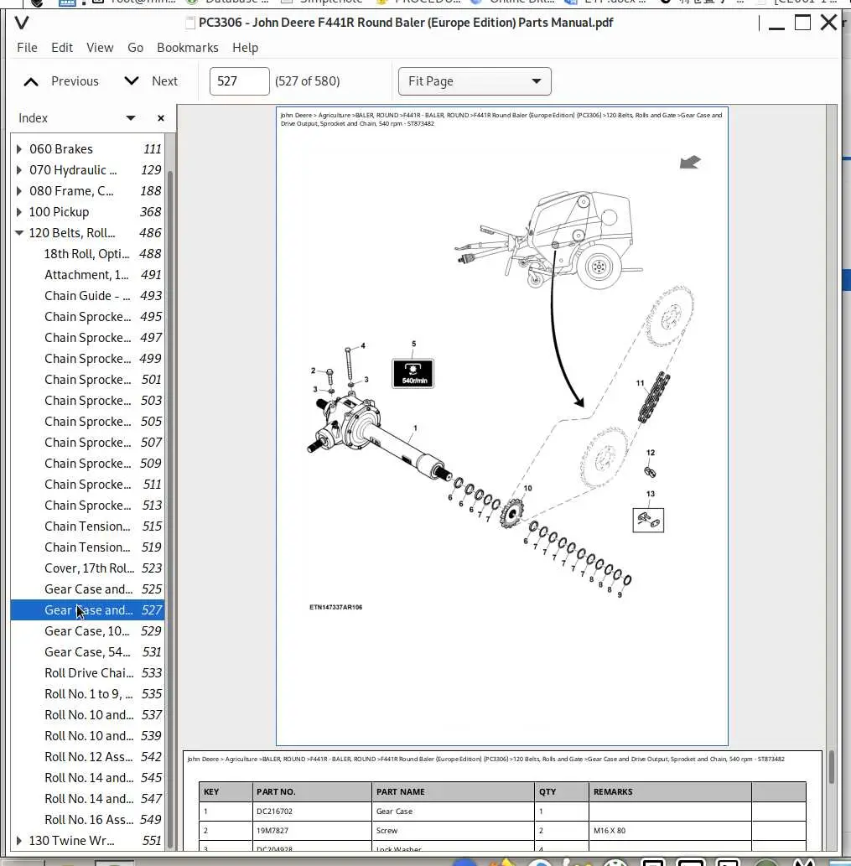
Task: Select Chain Sprocket entry page 507
Action: pyautogui.click(x=87, y=443)
